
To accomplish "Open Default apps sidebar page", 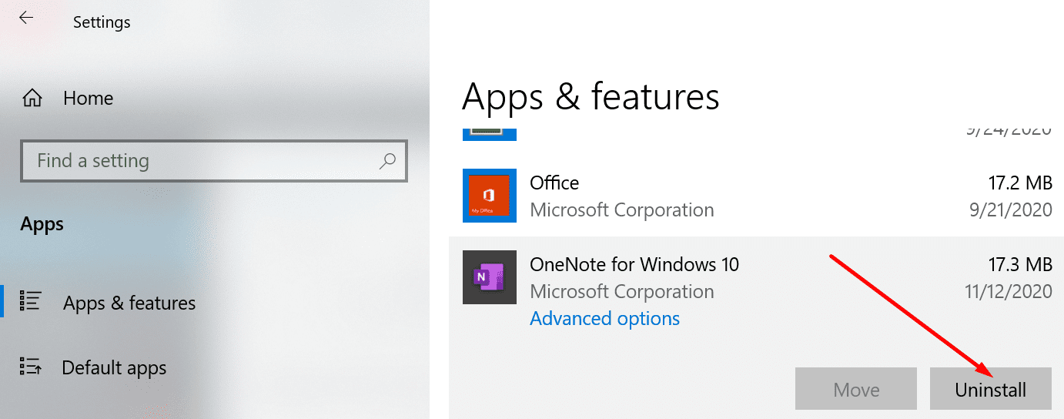I will coord(114,367).
